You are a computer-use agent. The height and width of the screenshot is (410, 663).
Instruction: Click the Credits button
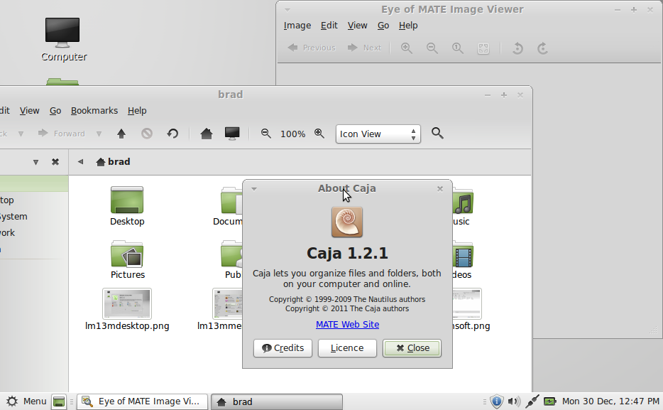click(283, 348)
